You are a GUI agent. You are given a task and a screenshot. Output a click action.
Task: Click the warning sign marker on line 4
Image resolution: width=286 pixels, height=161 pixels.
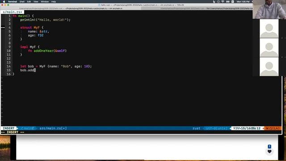pyautogui.click(x=3, y=28)
